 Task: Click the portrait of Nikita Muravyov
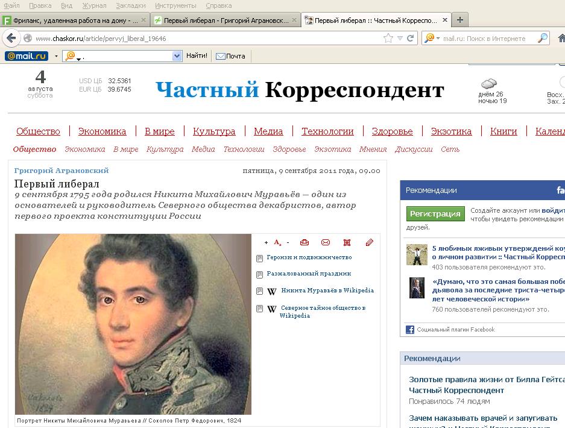(133, 324)
